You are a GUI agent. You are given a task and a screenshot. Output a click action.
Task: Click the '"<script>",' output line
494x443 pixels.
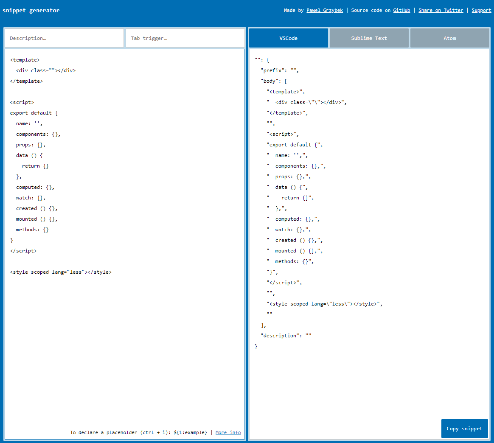pyautogui.click(x=283, y=134)
